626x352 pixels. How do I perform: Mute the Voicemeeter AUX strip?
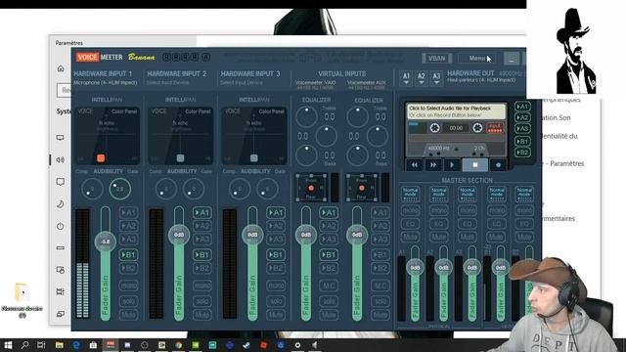click(380, 315)
